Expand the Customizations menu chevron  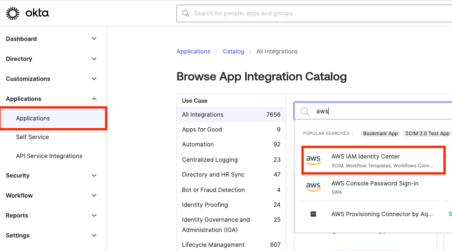pos(94,79)
